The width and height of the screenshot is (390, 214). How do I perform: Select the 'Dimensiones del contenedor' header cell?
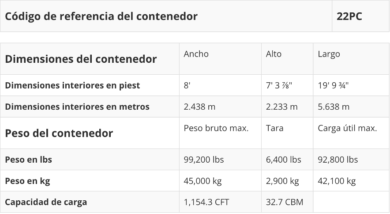[81, 59]
